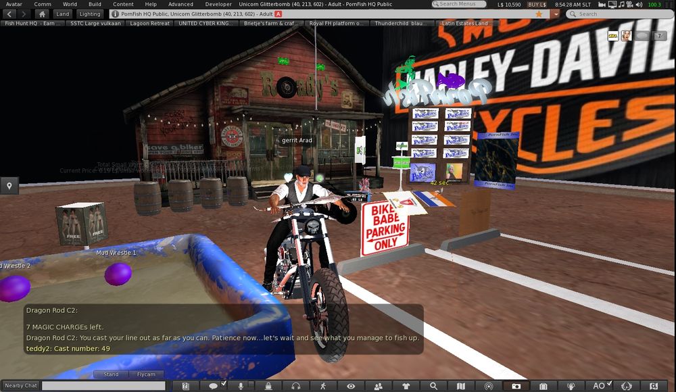The image size is (676, 392).
Task: Open the Help menu
Action: click(x=151, y=4)
